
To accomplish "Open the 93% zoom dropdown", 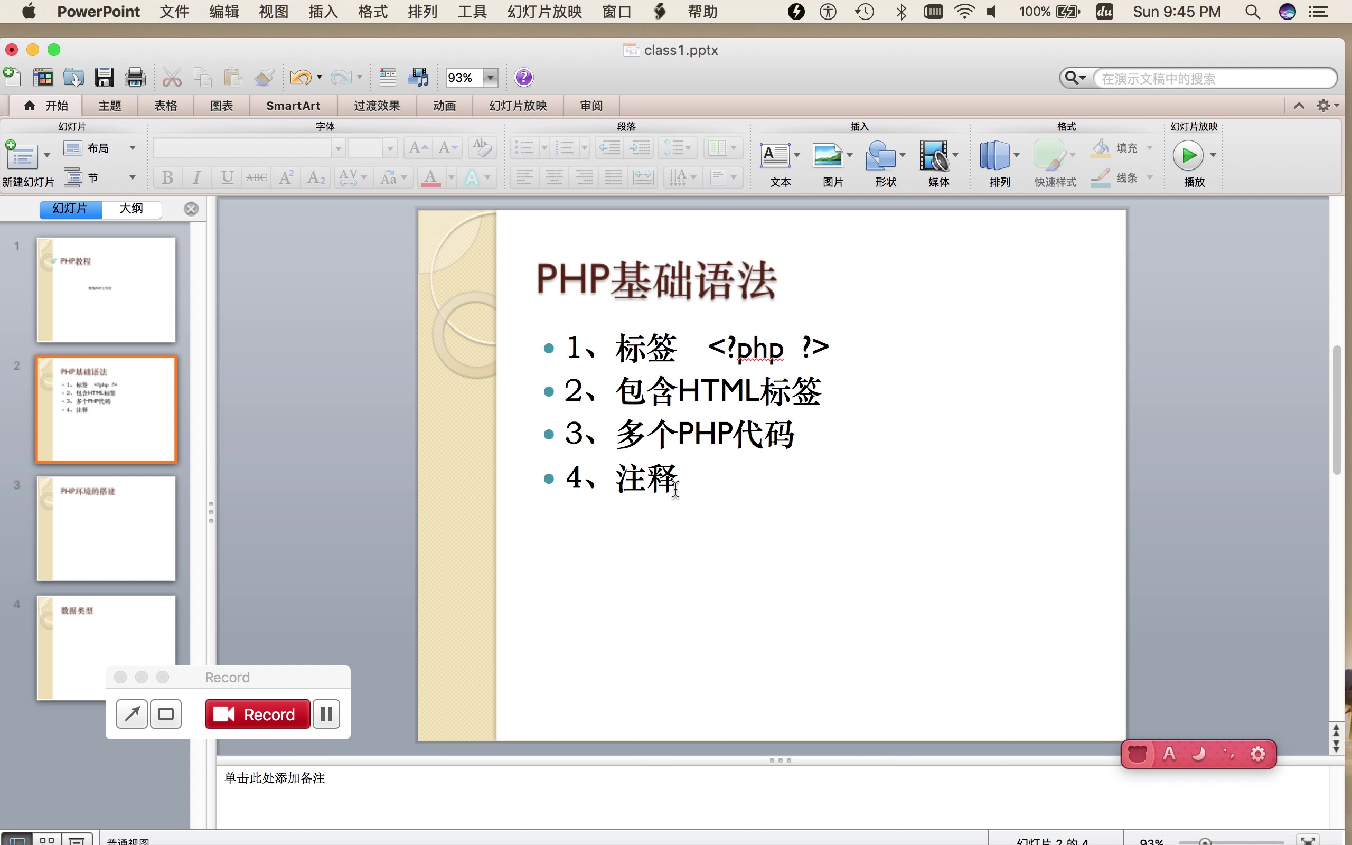I will click(x=490, y=78).
